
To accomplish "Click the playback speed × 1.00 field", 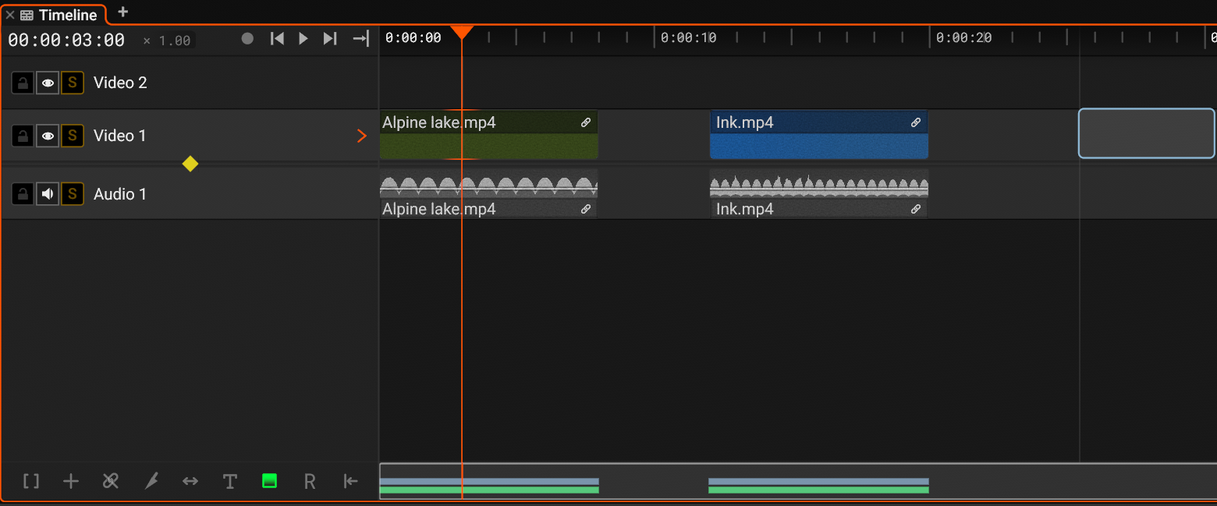I will coord(167,41).
